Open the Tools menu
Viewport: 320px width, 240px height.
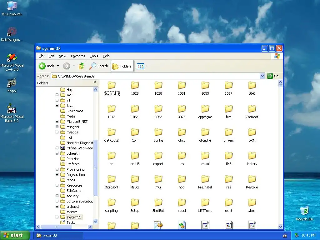pos(94,56)
